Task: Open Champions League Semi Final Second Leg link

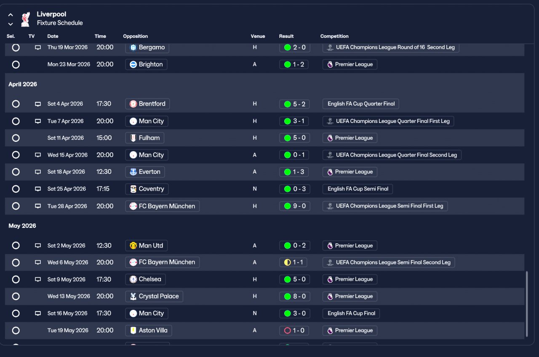Action: (389, 262)
